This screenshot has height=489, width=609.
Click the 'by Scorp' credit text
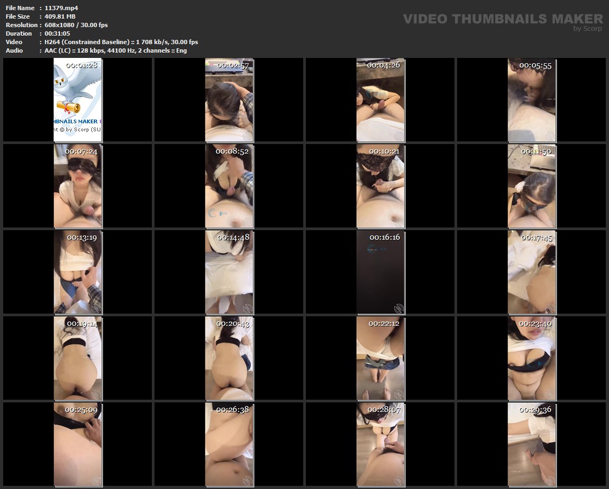(588, 29)
